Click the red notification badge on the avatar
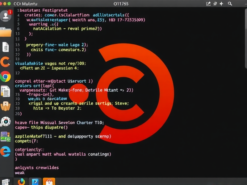247x185 pixels. coord(10,12)
